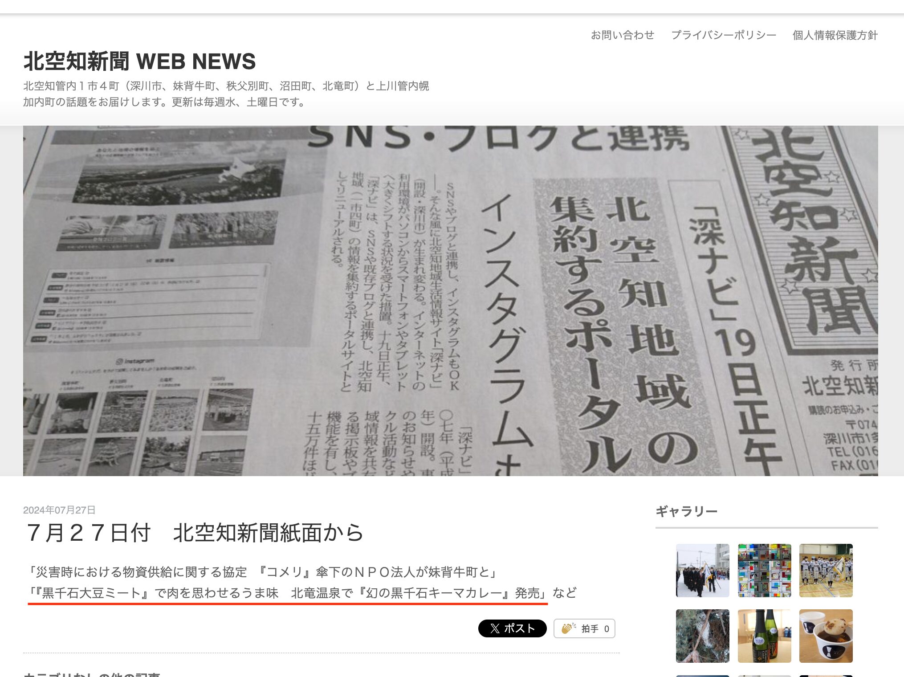
Task: Open the 7月27日付 北空知新聞紙面から article
Action: (195, 533)
